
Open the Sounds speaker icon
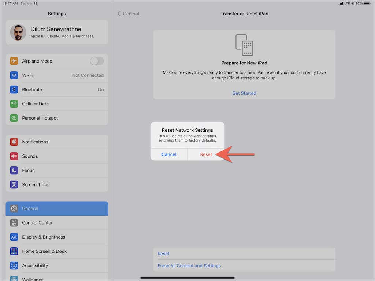tap(14, 156)
